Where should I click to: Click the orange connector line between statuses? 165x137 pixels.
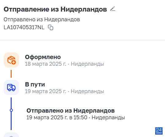tap(11, 74)
